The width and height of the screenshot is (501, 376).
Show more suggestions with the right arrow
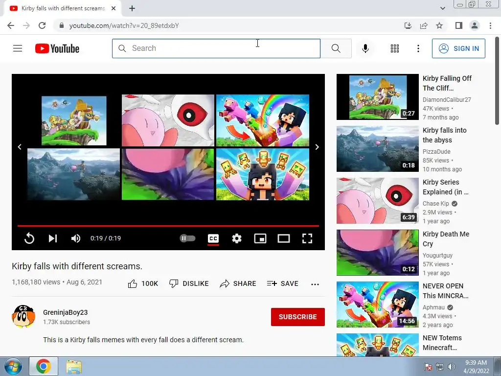[x=317, y=147]
